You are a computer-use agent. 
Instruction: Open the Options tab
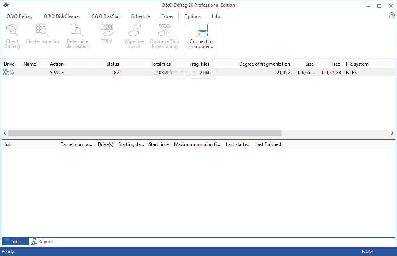pyautogui.click(x=192, y=16)
